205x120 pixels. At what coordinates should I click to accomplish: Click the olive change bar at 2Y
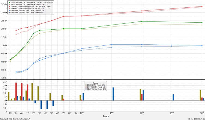coord(32,92)
